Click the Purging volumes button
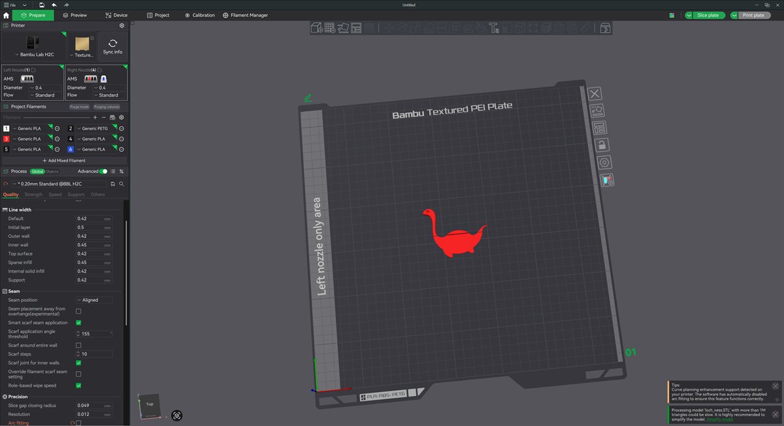This screenshot has width=784, height=426. pyautogui.click(x=106, y=106)
